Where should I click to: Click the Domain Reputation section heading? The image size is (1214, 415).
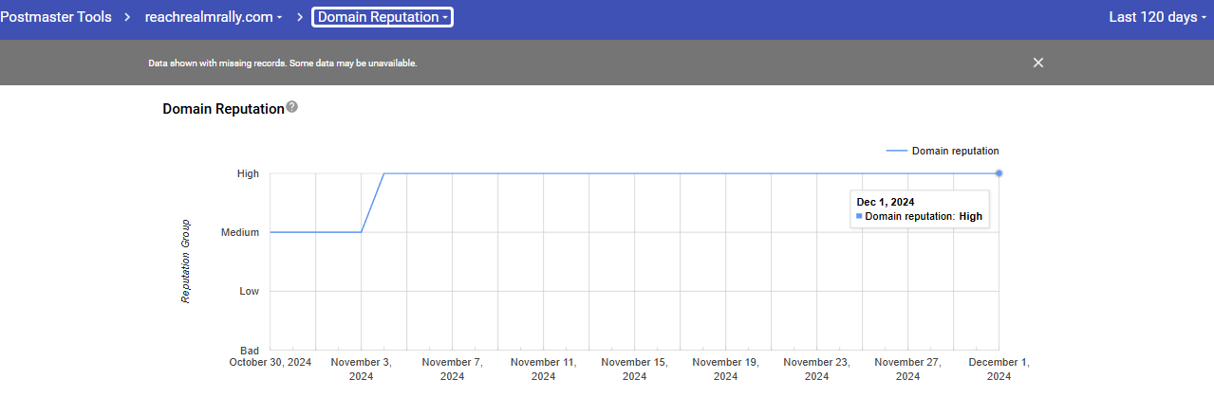223,109
